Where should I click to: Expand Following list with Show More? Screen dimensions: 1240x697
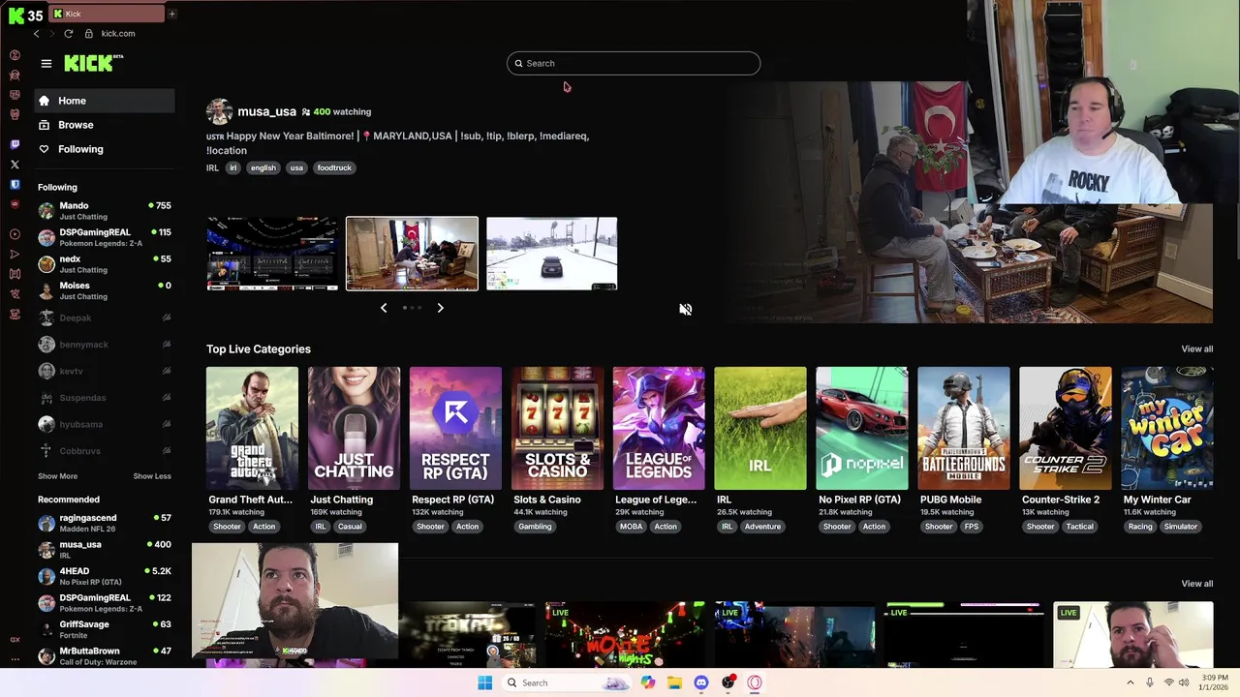coord(57,476)
